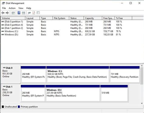Sort by the Free Space column header

pos(108,18)
